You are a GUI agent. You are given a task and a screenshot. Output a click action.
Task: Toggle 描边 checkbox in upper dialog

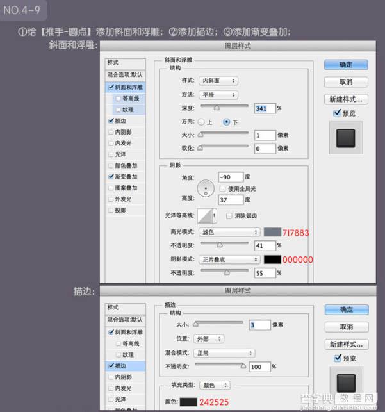(x=111, y=121)
